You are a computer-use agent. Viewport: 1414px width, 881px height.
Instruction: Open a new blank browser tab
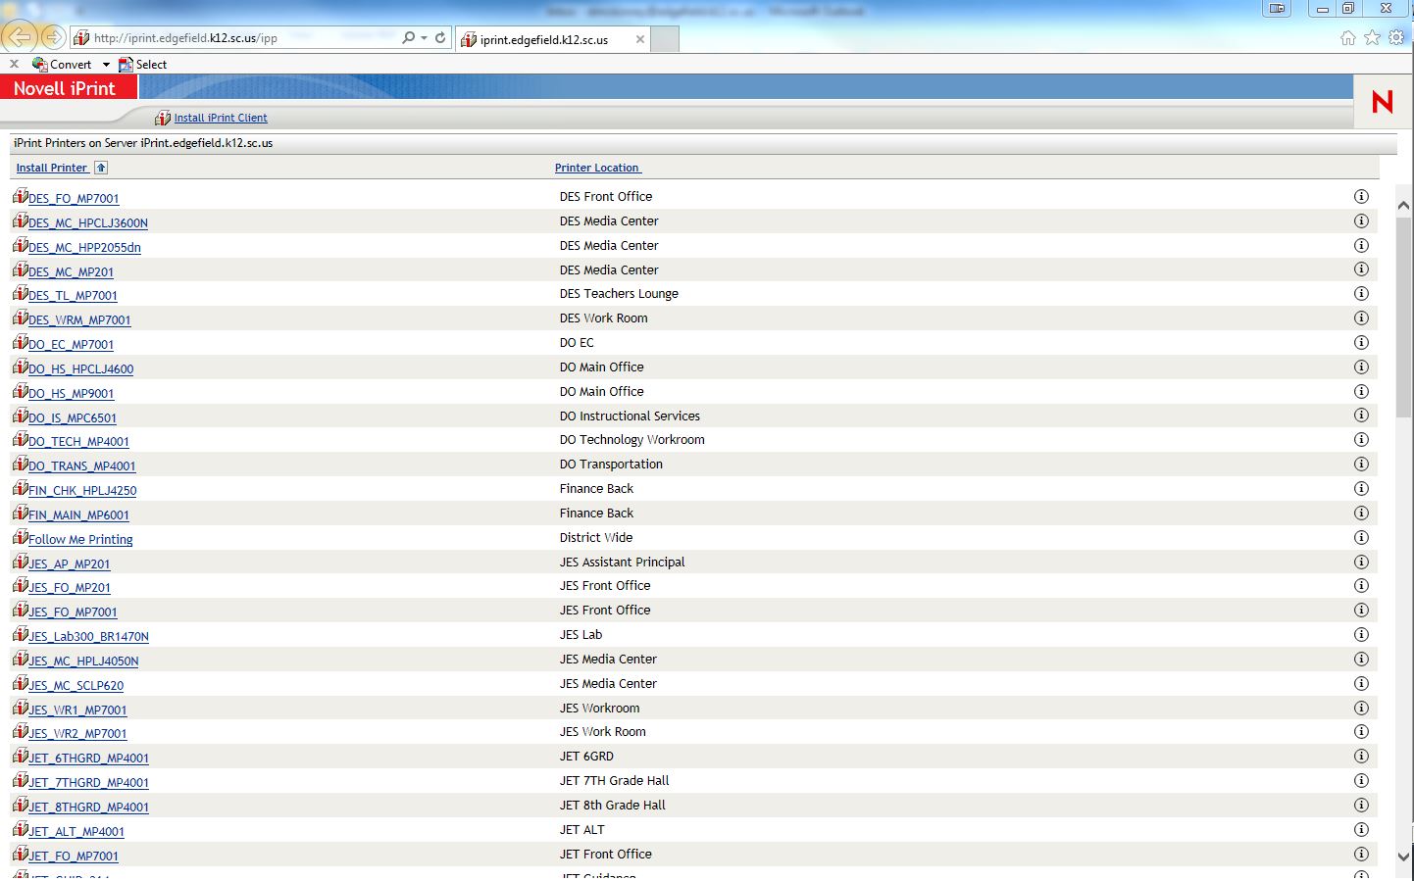[665, 39]
